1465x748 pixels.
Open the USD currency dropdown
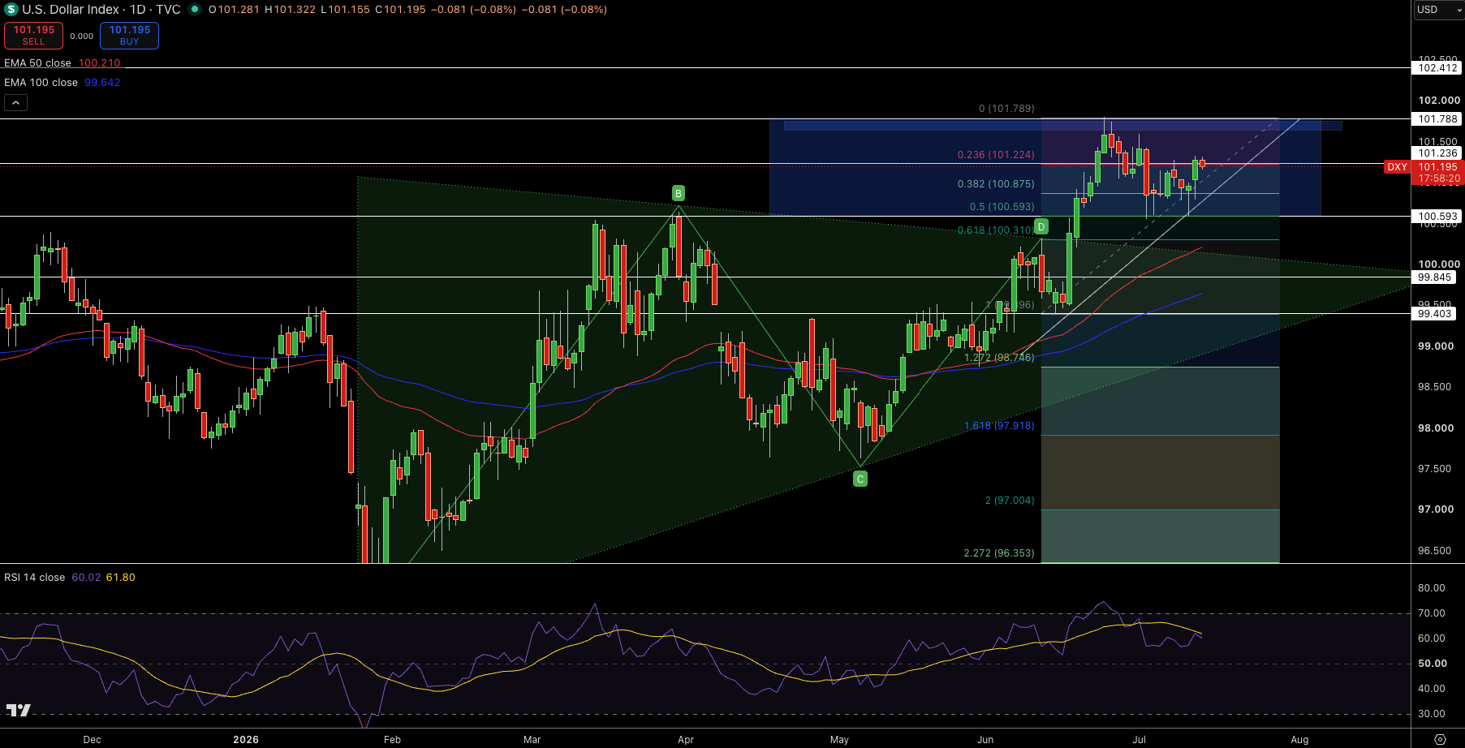[1439, 10]
